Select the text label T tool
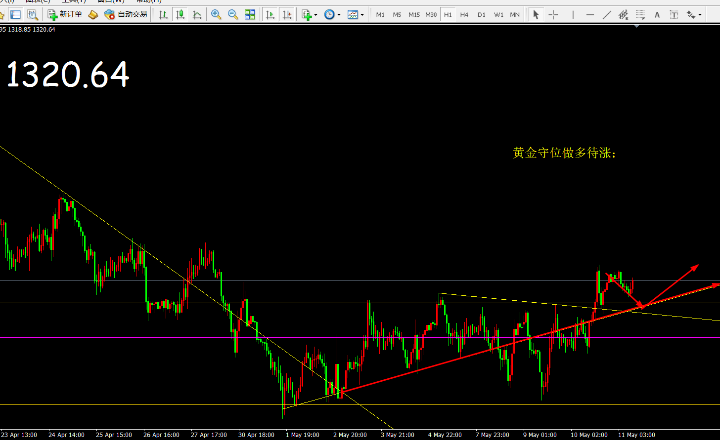This screenshot has height=440, width=720. [674, 14]
